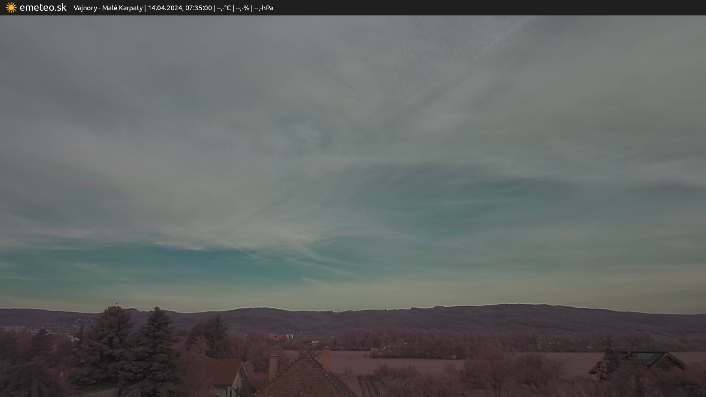Click the pressure hPa reading
Screen dimensions: 706x397
(x=264, y=8)
